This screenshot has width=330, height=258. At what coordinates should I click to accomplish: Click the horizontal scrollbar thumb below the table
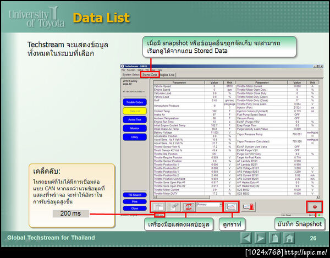183,197
